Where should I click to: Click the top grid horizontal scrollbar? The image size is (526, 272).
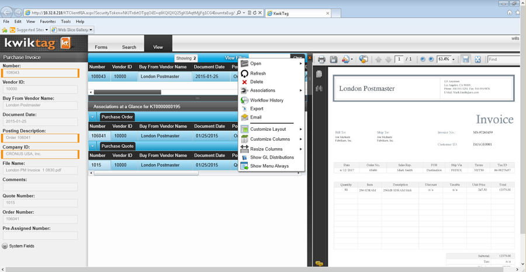127,92
